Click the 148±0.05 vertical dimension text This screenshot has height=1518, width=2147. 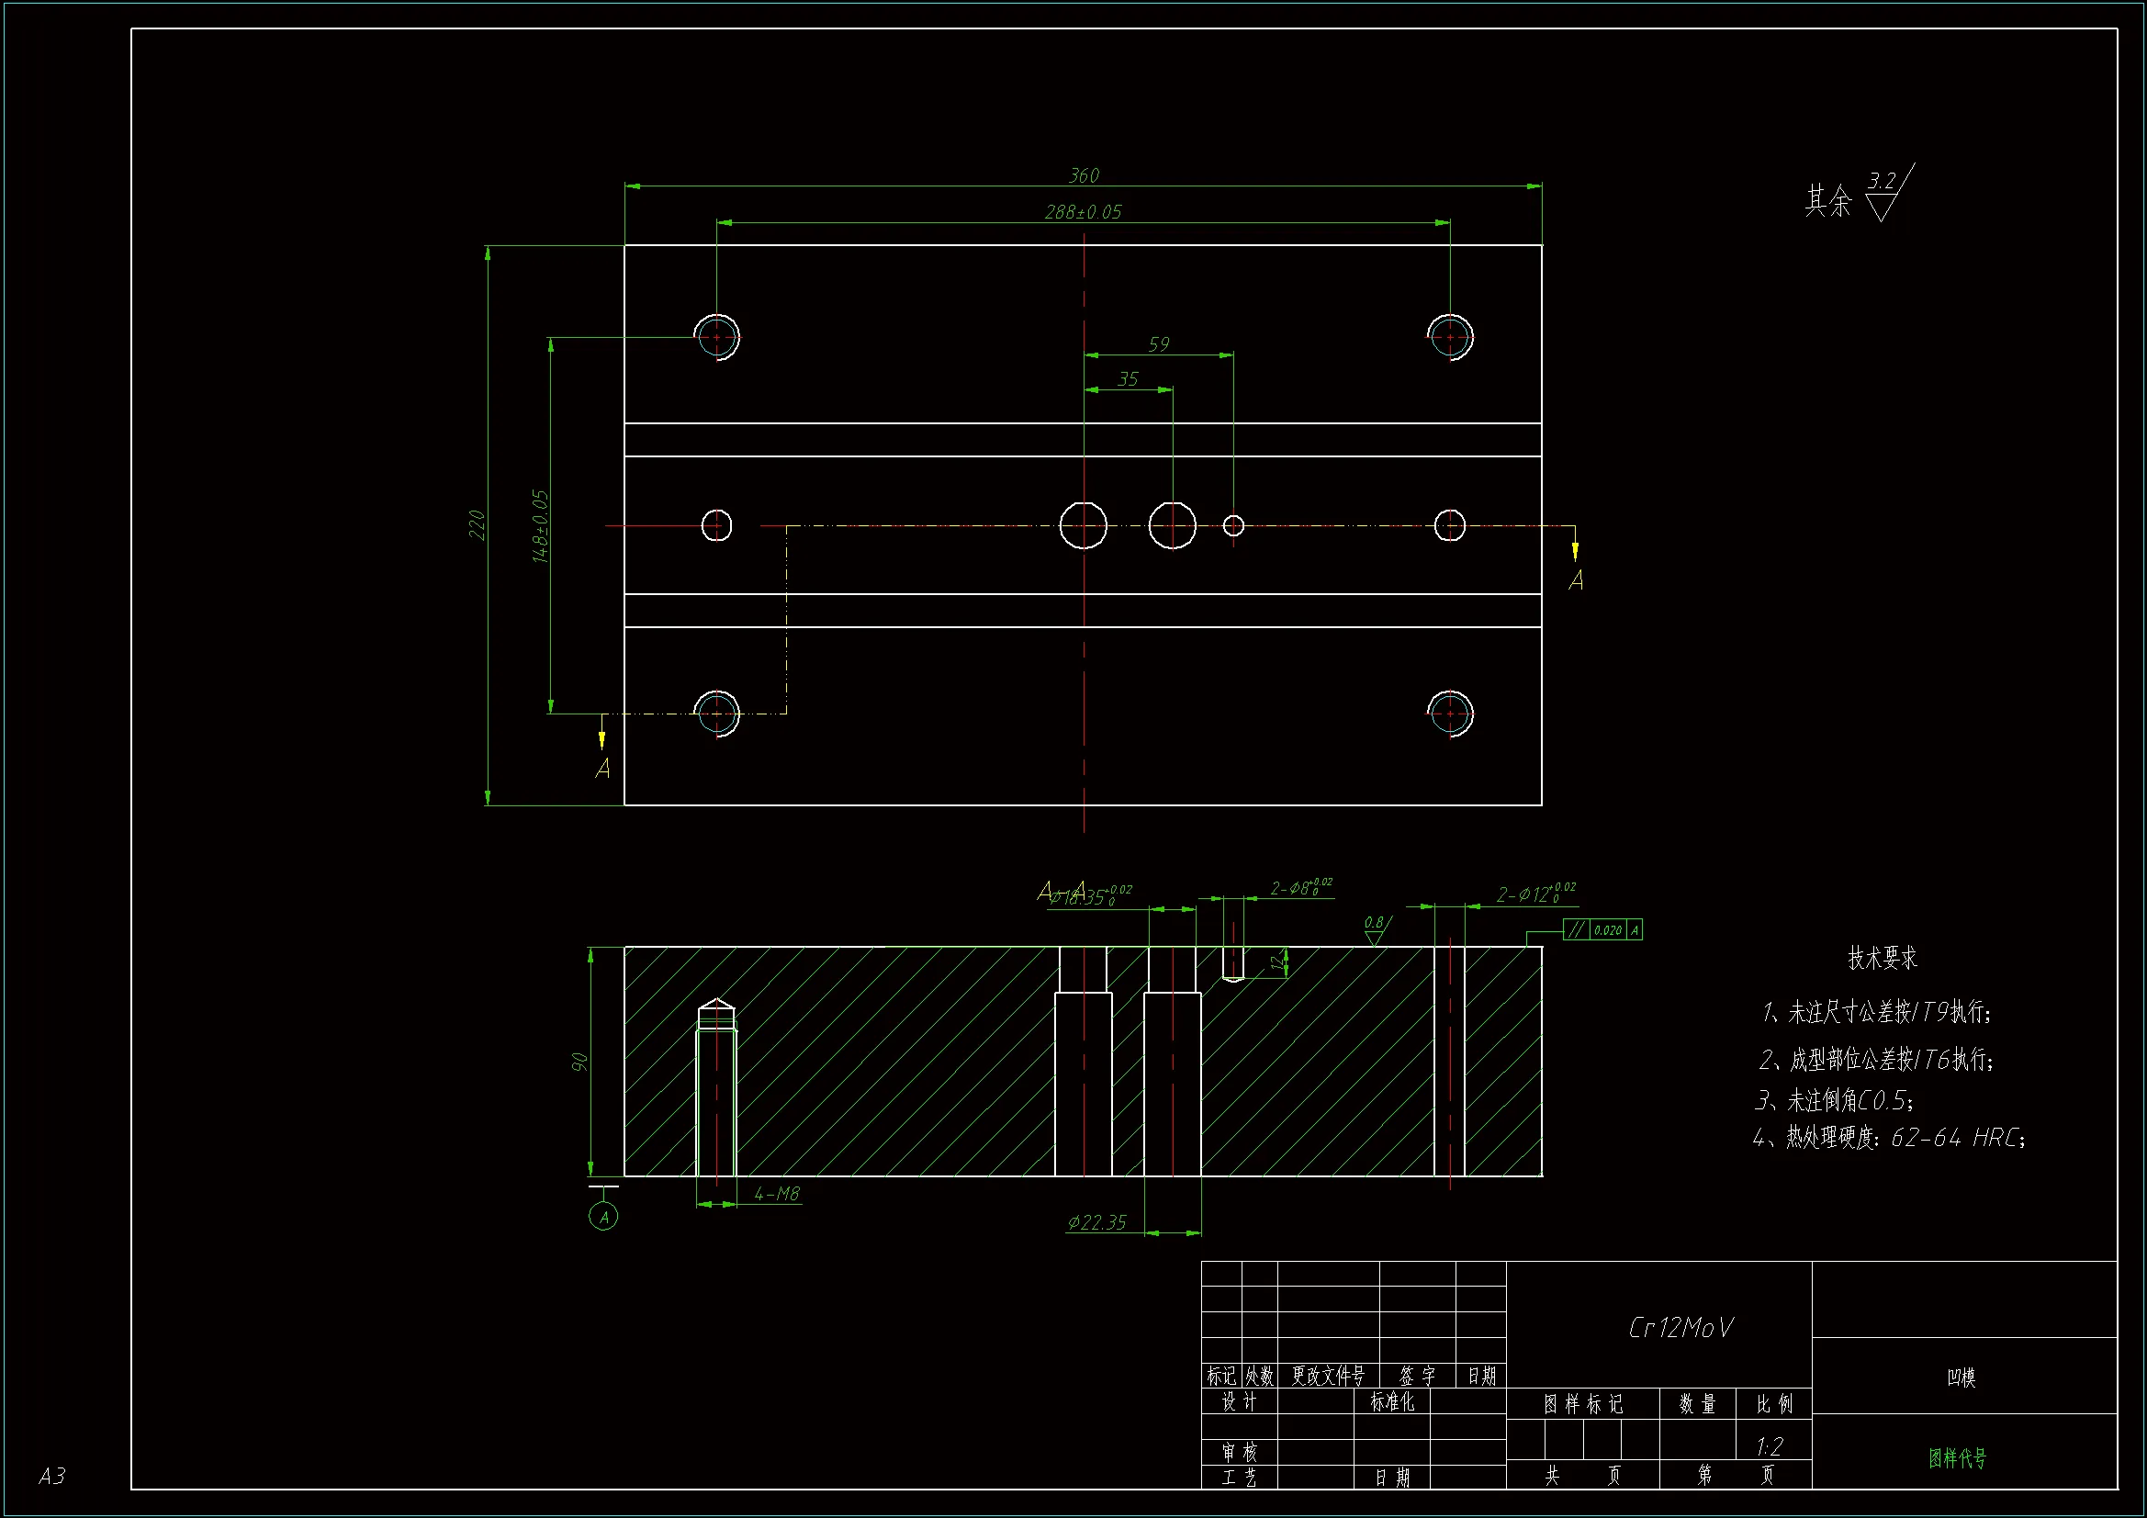[540, 525]
